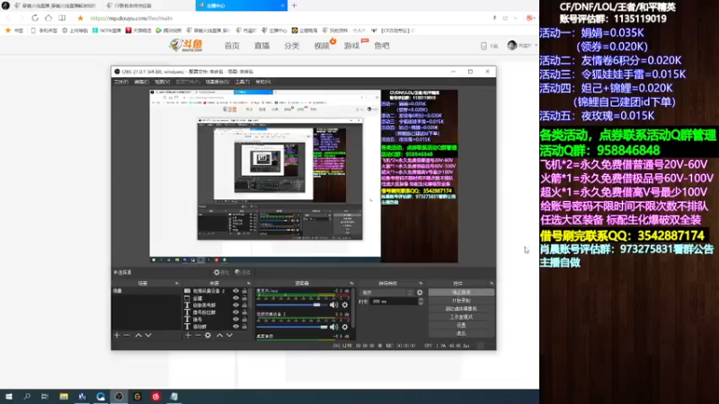Go to 首页 on the Douyu navigation
719x404 pixels.
(x=232, y=46)
